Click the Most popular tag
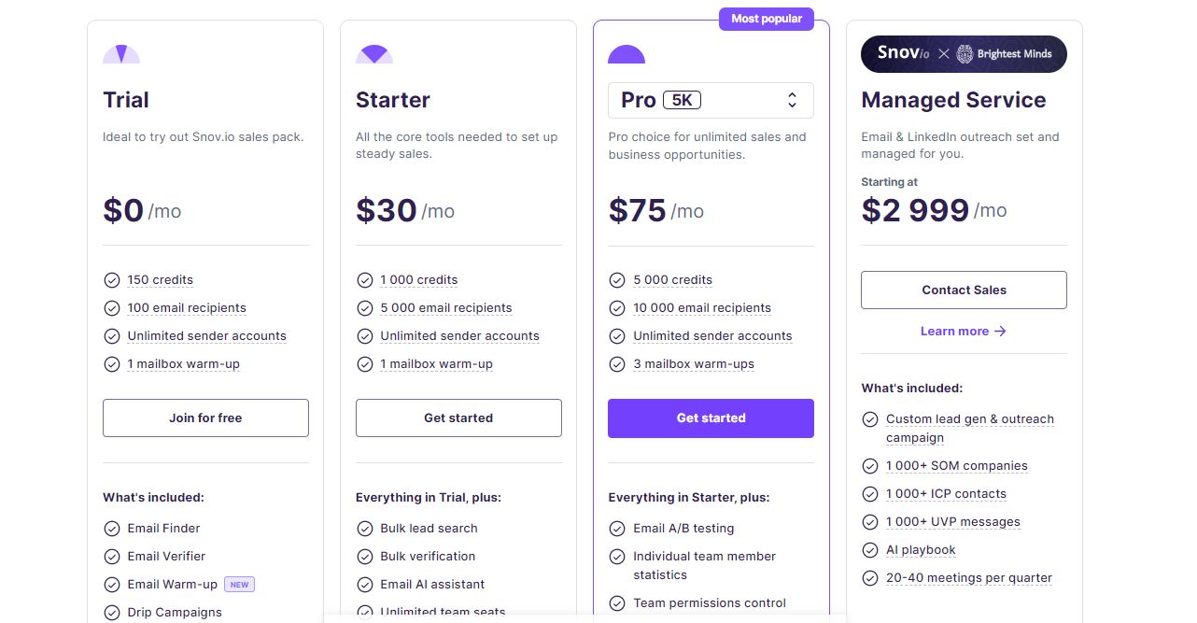This screenshot has width=1197, height=623. (x=766, y=19)
